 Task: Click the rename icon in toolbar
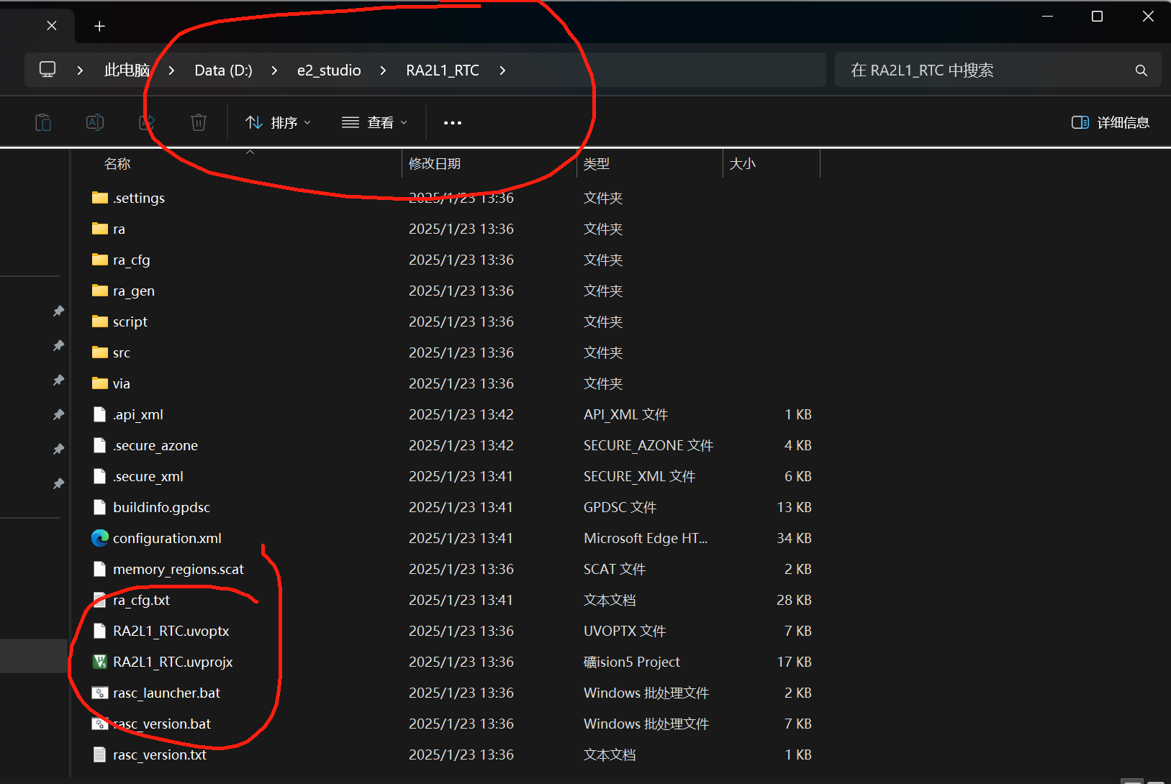click(x=95, y=122)
